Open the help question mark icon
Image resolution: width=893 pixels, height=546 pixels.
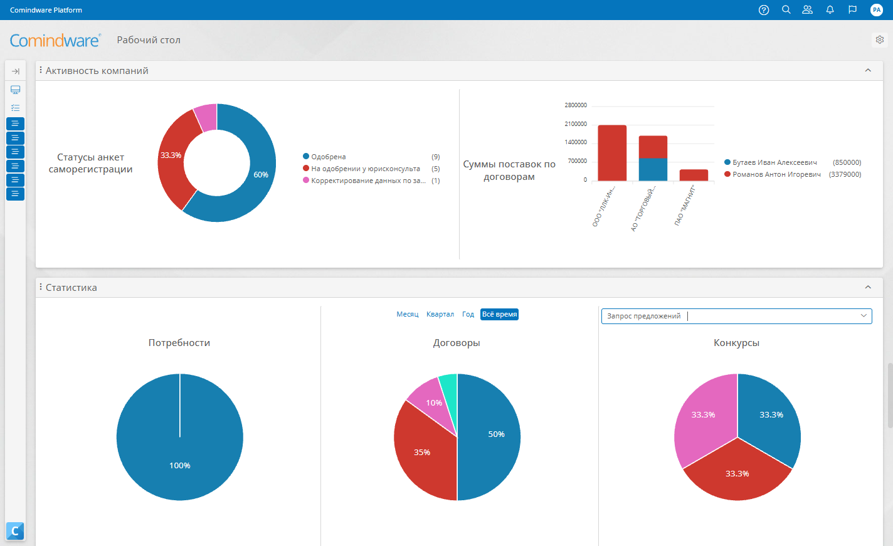point(764,10)
